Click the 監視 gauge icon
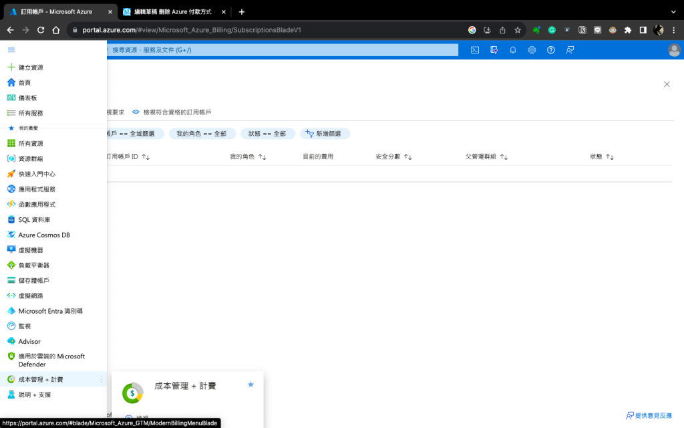The width and height of the screenshot is (684, 428). pyautogui.click(x=11, y=326)
